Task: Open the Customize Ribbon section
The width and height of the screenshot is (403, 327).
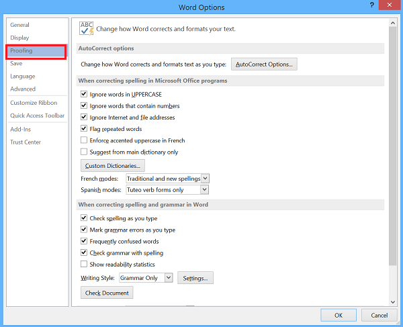Action: tap(34, 103)
